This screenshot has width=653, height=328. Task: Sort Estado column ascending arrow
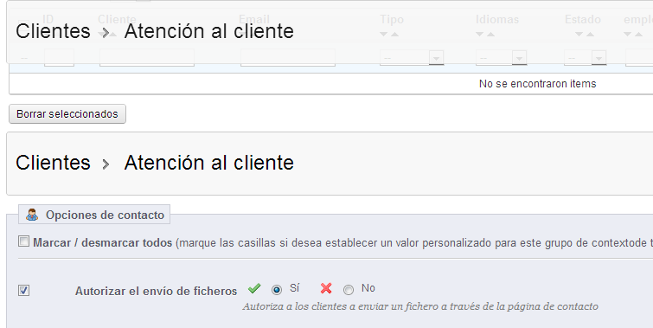tap(590, 34)
